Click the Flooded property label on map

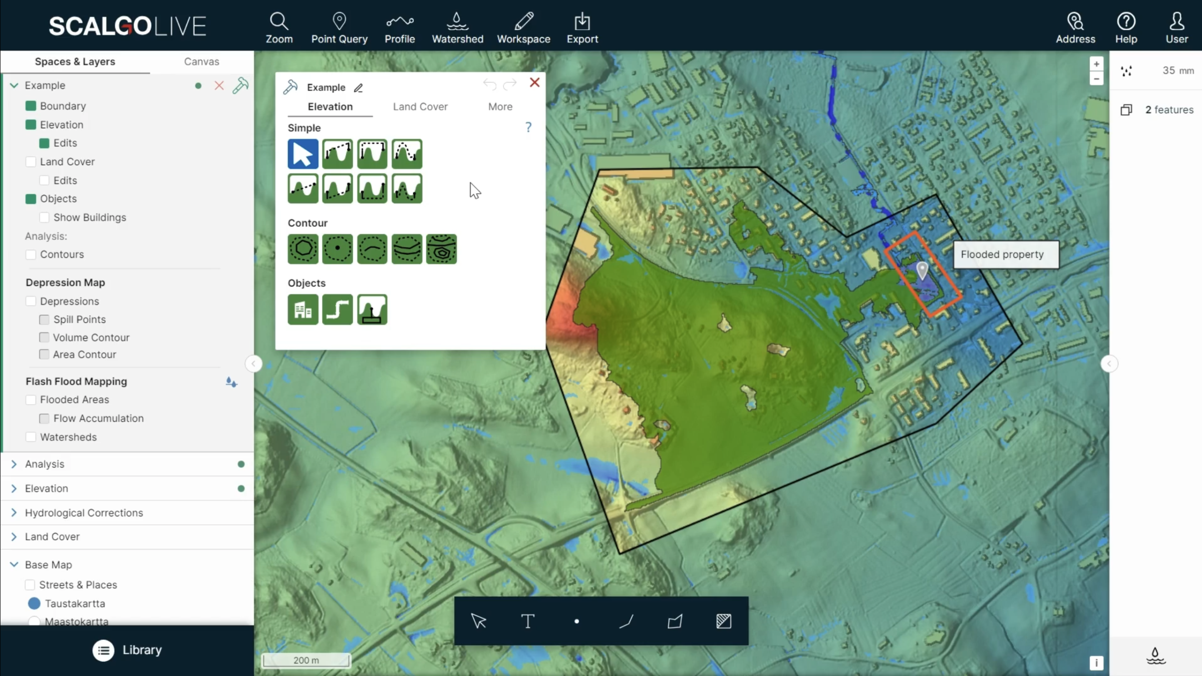[x=1006, y=254]
